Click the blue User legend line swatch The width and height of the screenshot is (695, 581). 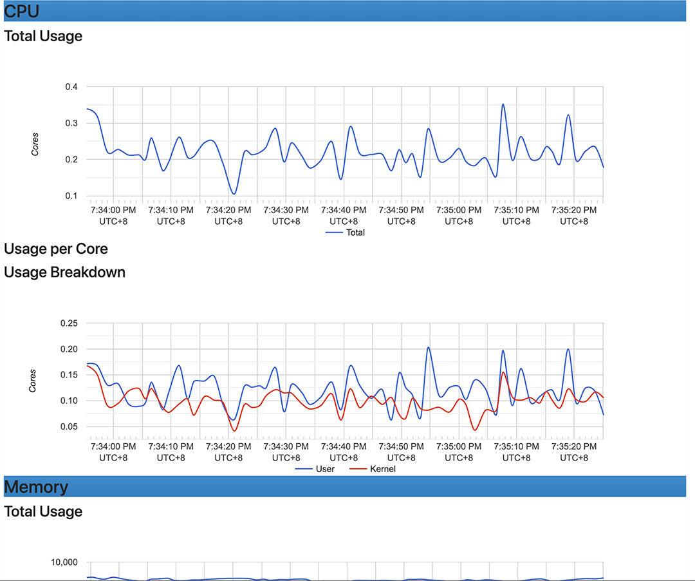[304, 469]
